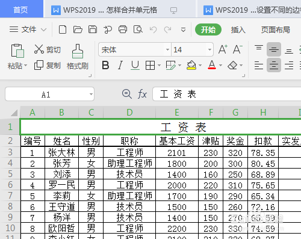This screenshot has height=239, width=301.
Task: Click the Export to PDF icon
Action: click(x=108, y=29)
